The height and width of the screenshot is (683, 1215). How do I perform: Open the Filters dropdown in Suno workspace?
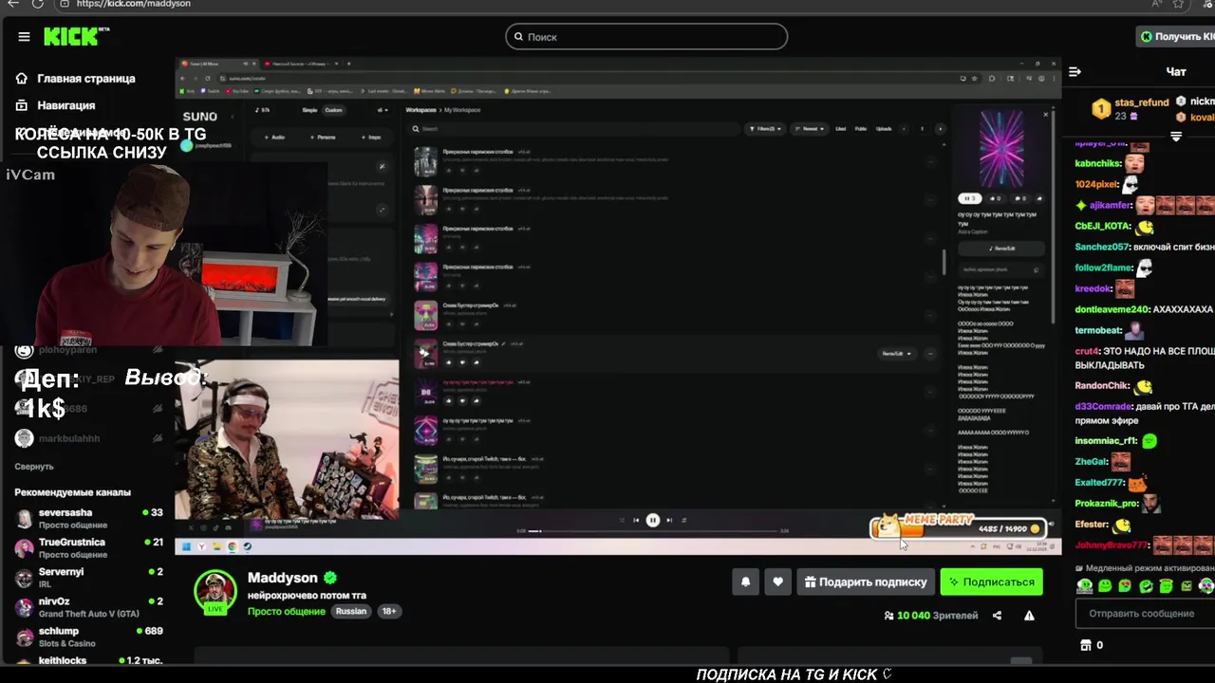766,128
